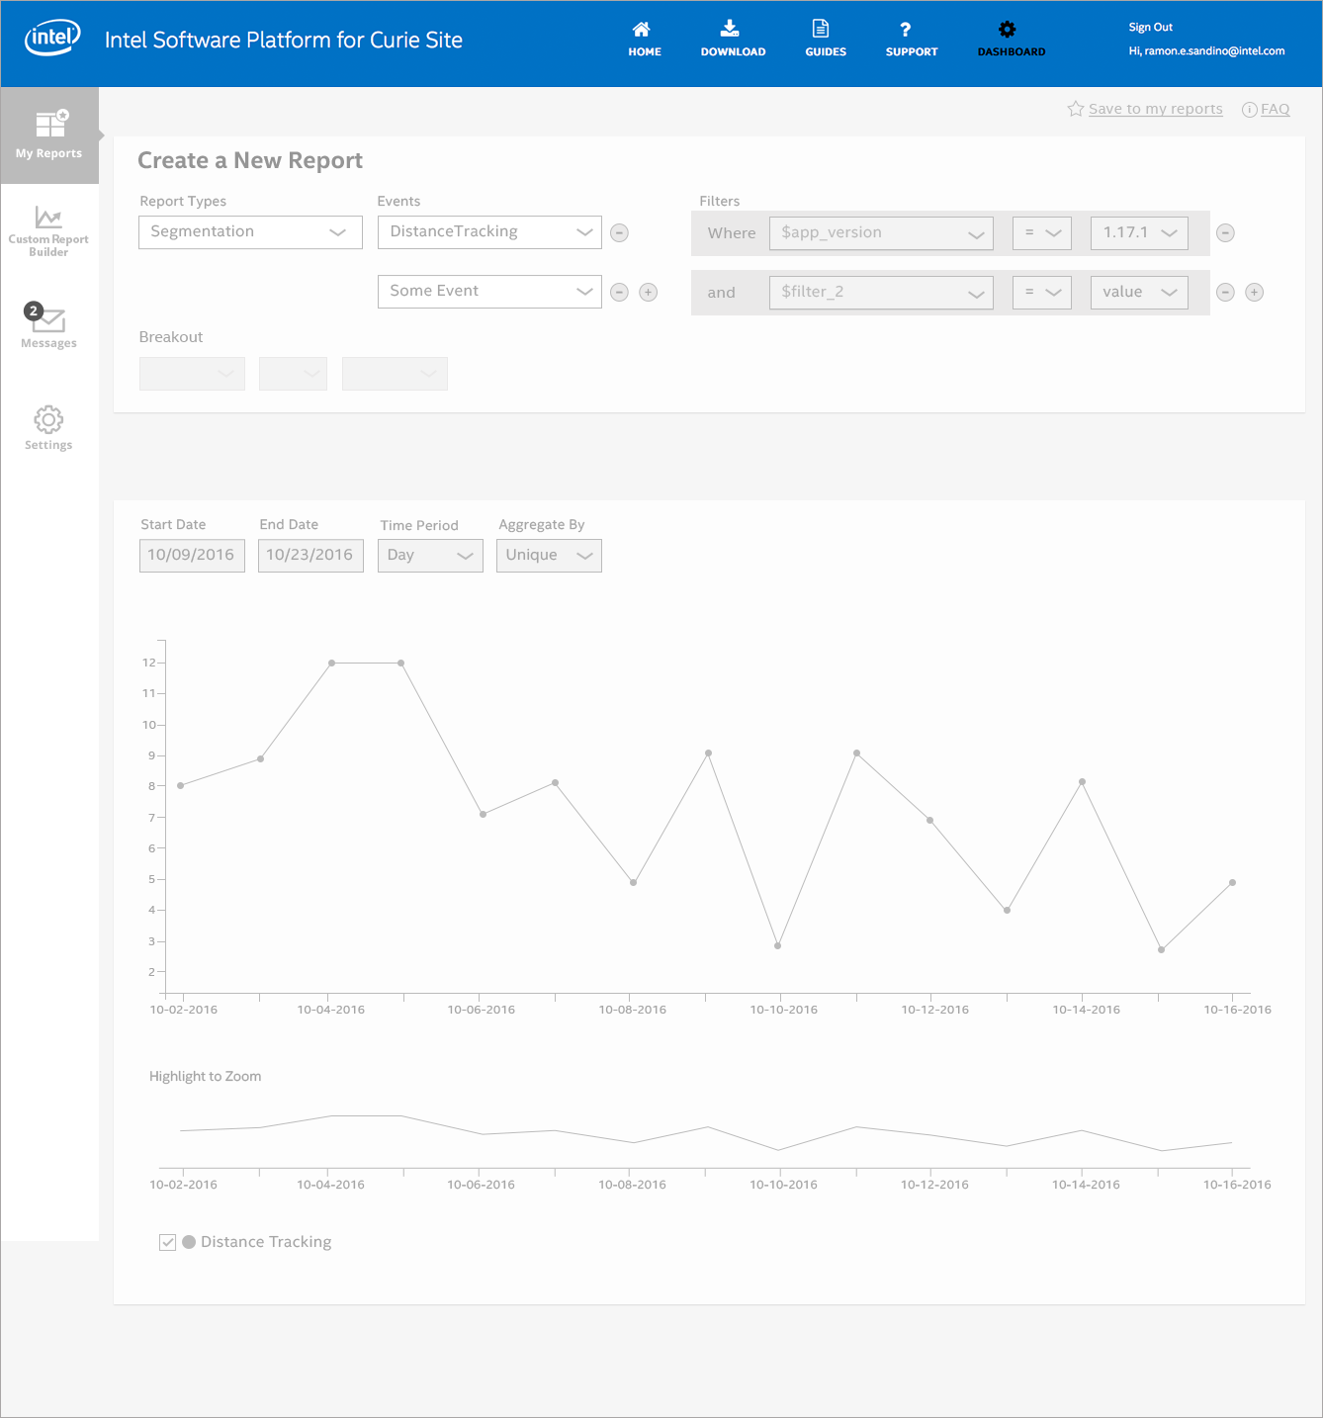The width and height of the screenshot is (1323, 1418).
Task: Expand the $app_version filter dropdown
Action: pos(881,233)
